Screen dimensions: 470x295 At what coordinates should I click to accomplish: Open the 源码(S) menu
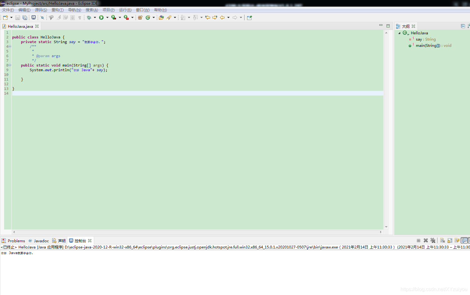click(x=41, y=10)
